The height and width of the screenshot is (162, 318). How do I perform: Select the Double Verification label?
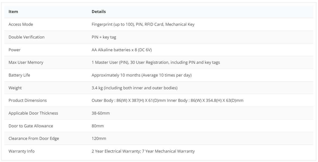click(26, 37)
